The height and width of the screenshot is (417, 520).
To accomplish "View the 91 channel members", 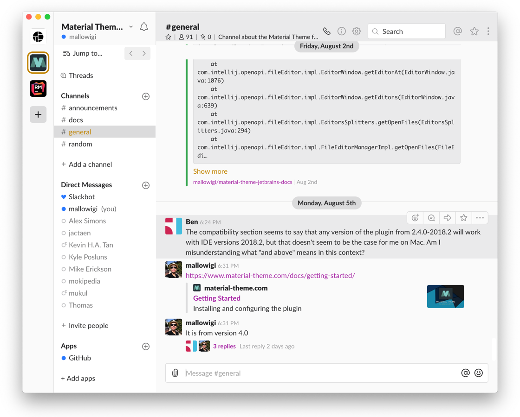I will pyautogui.click(x=186, y=37).
